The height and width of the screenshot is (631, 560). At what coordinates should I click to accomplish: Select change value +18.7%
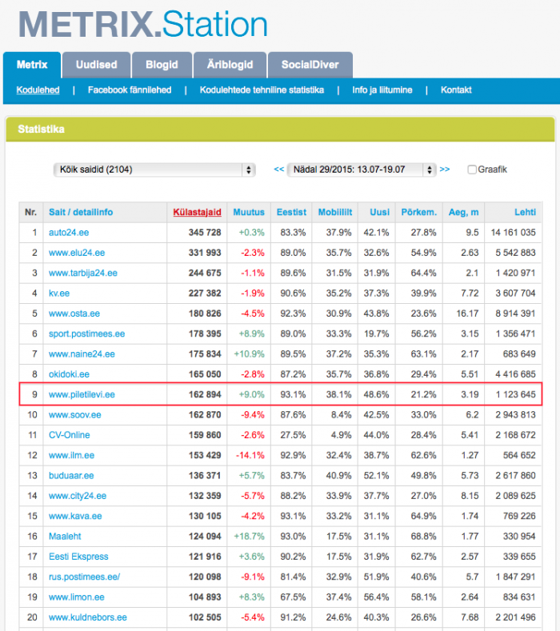pos(250,536)
